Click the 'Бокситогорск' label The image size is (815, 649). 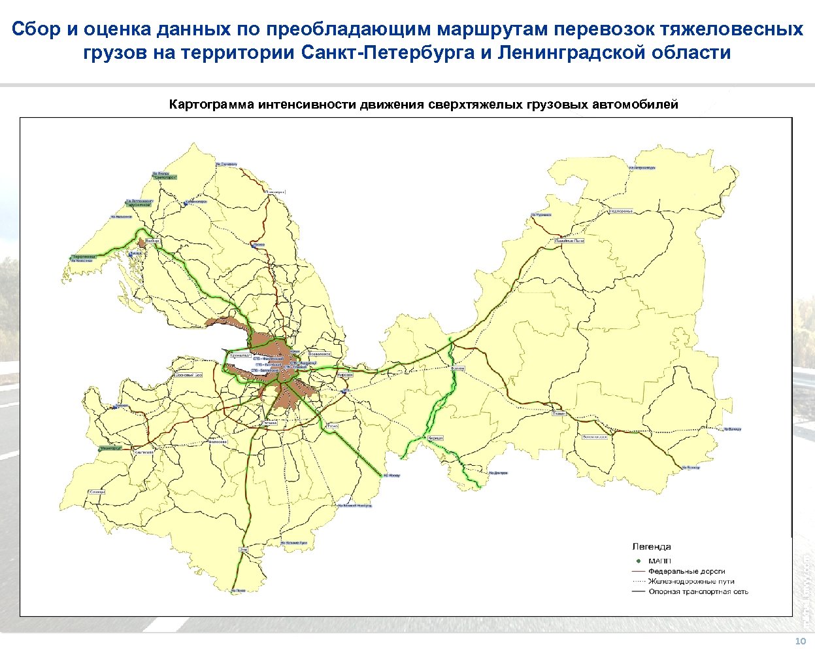[x=595, y=436]
